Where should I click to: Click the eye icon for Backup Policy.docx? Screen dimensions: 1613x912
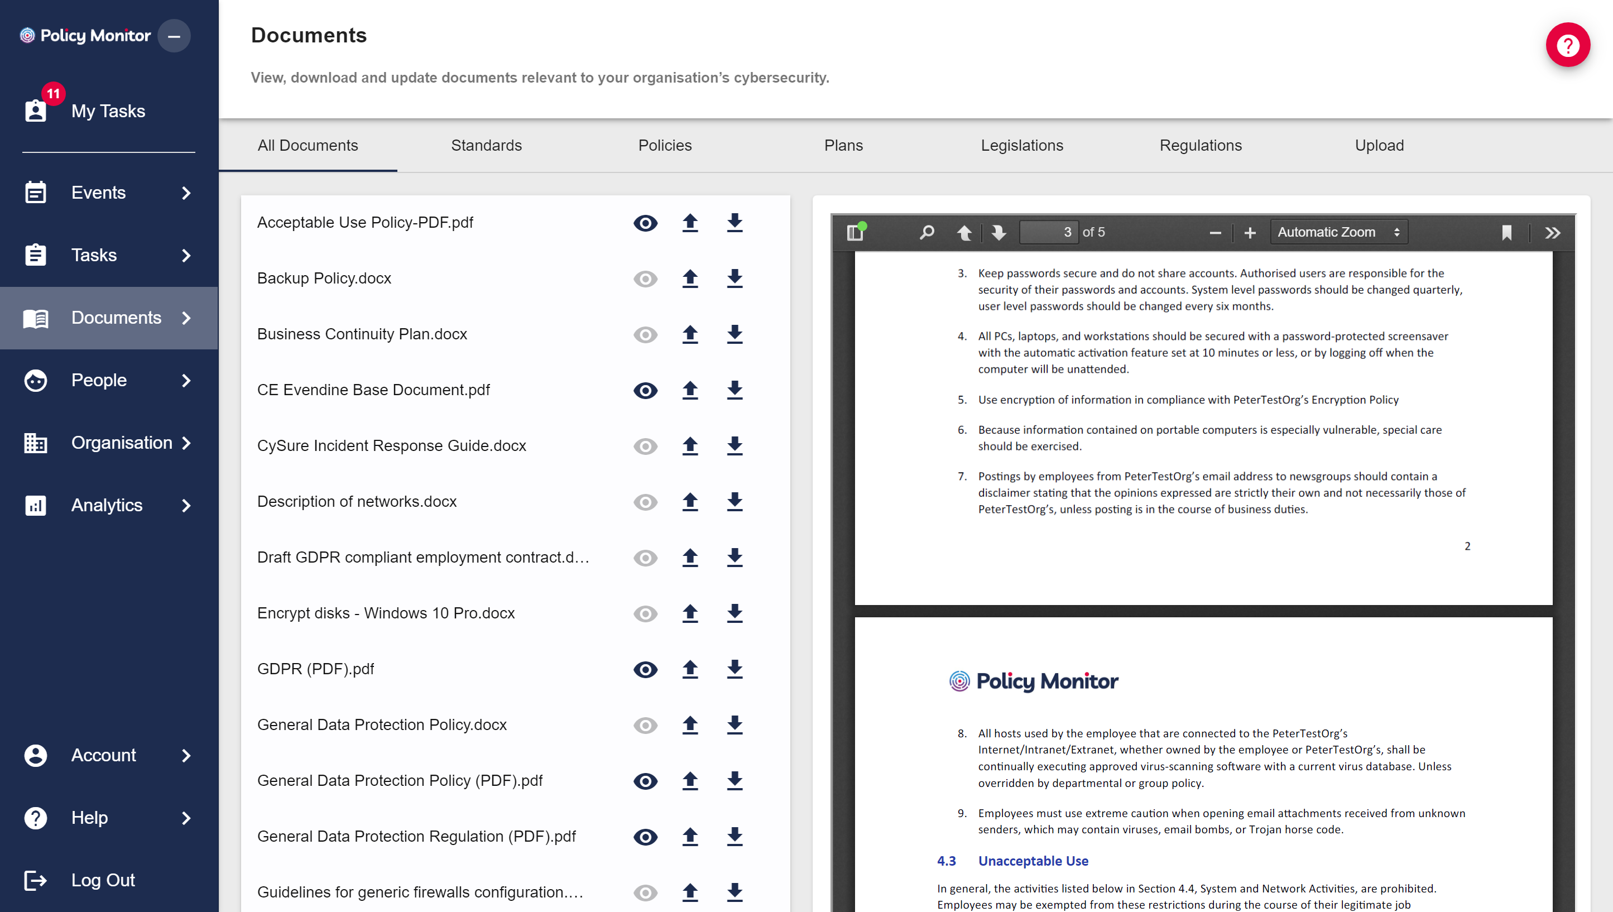point(645,279)
